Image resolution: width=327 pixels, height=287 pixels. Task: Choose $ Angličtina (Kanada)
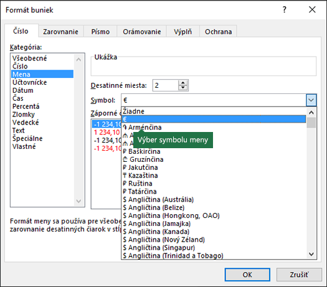214,232
